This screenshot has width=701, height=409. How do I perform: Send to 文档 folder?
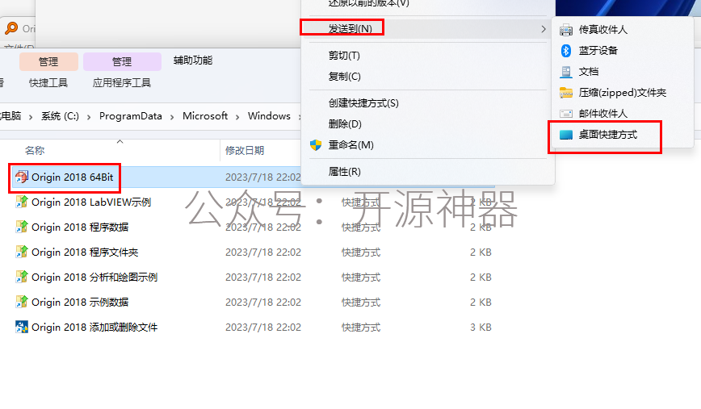tap(588, 72)
